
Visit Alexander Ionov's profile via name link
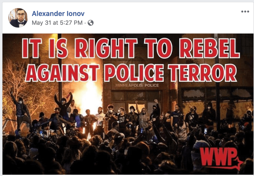point(58,14)
